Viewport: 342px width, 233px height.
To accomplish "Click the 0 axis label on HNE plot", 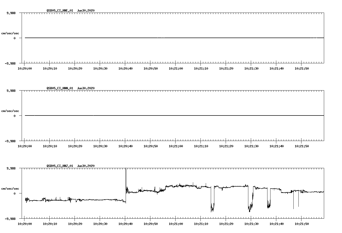I will point(15,38).
